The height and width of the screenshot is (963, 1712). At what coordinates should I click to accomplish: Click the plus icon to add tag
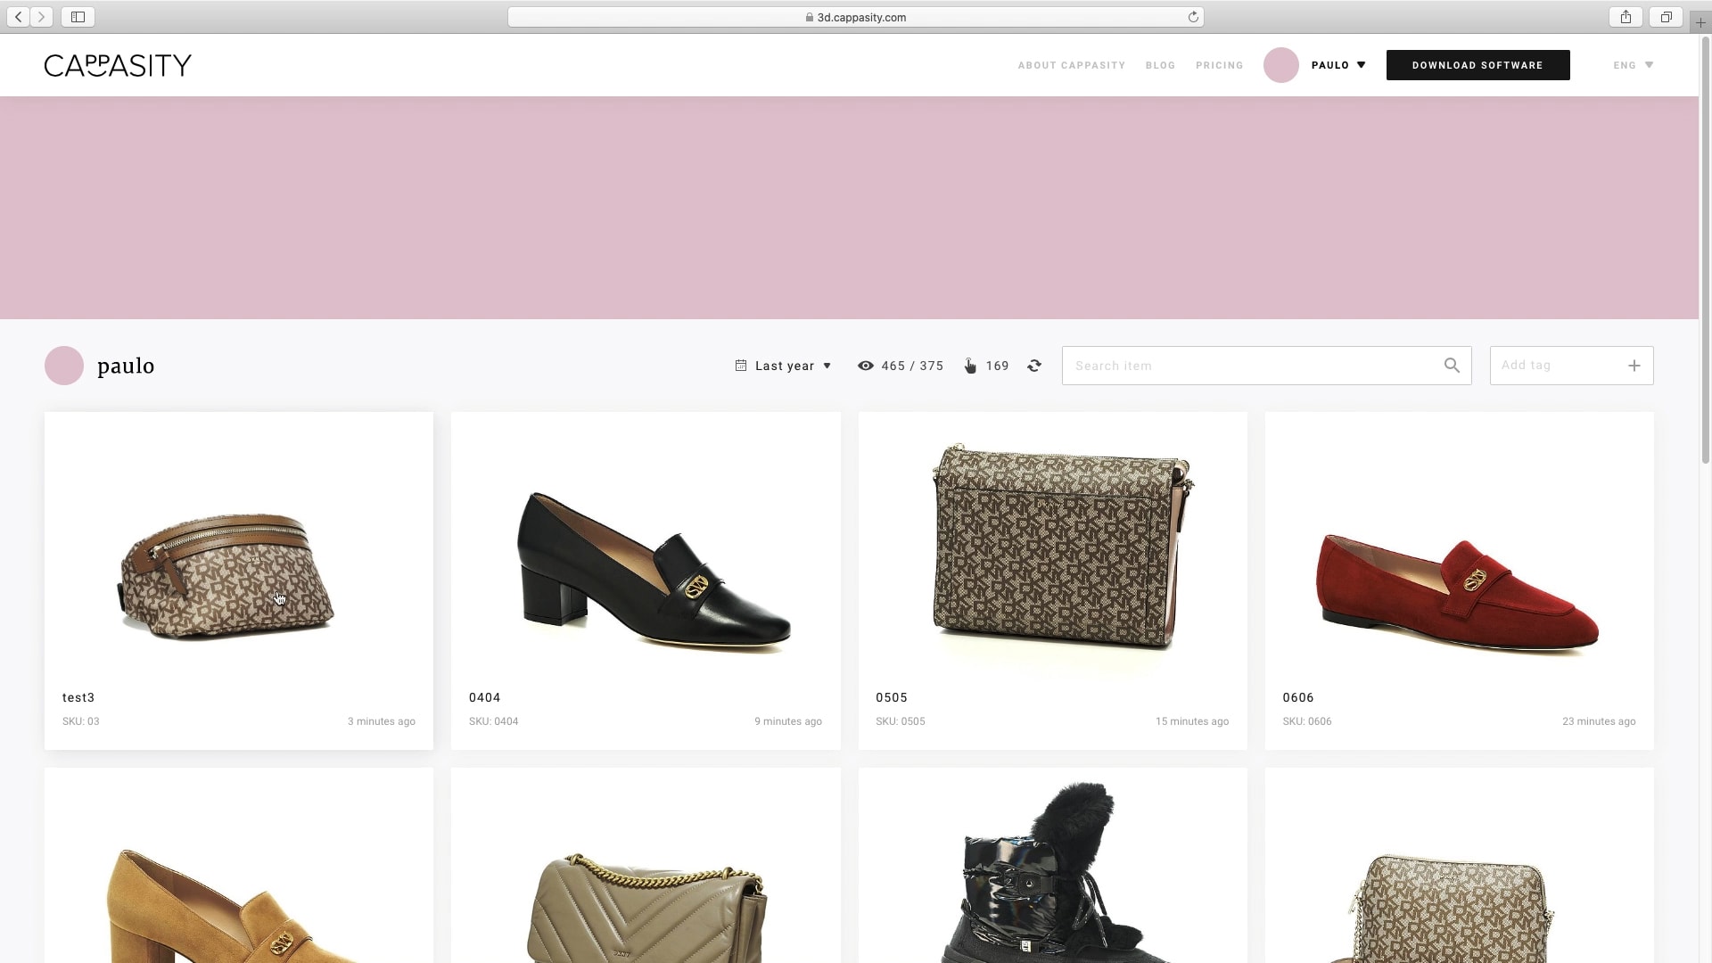(1634, 366)
